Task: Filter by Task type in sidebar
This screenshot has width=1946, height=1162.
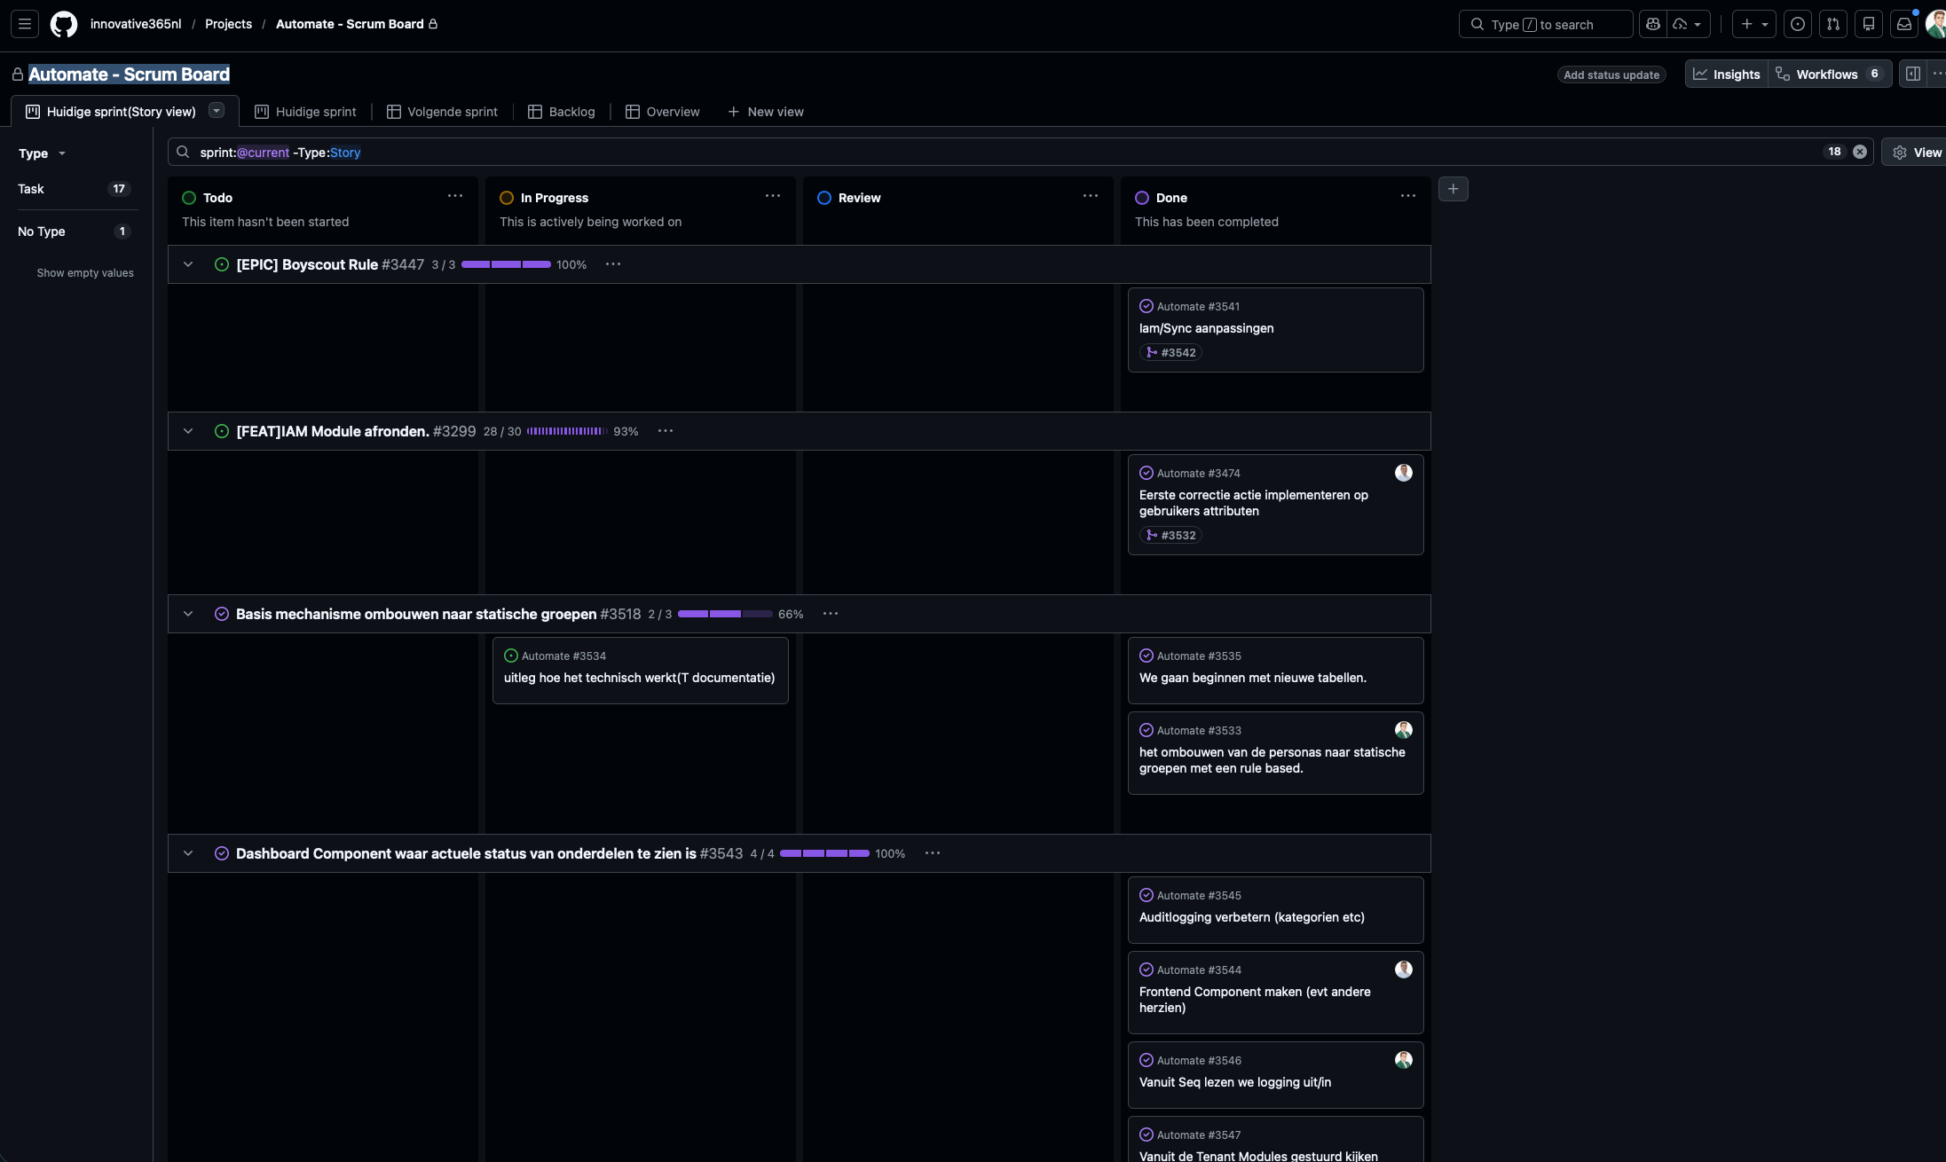Action: pyautogui.click(x=75, y=189)
